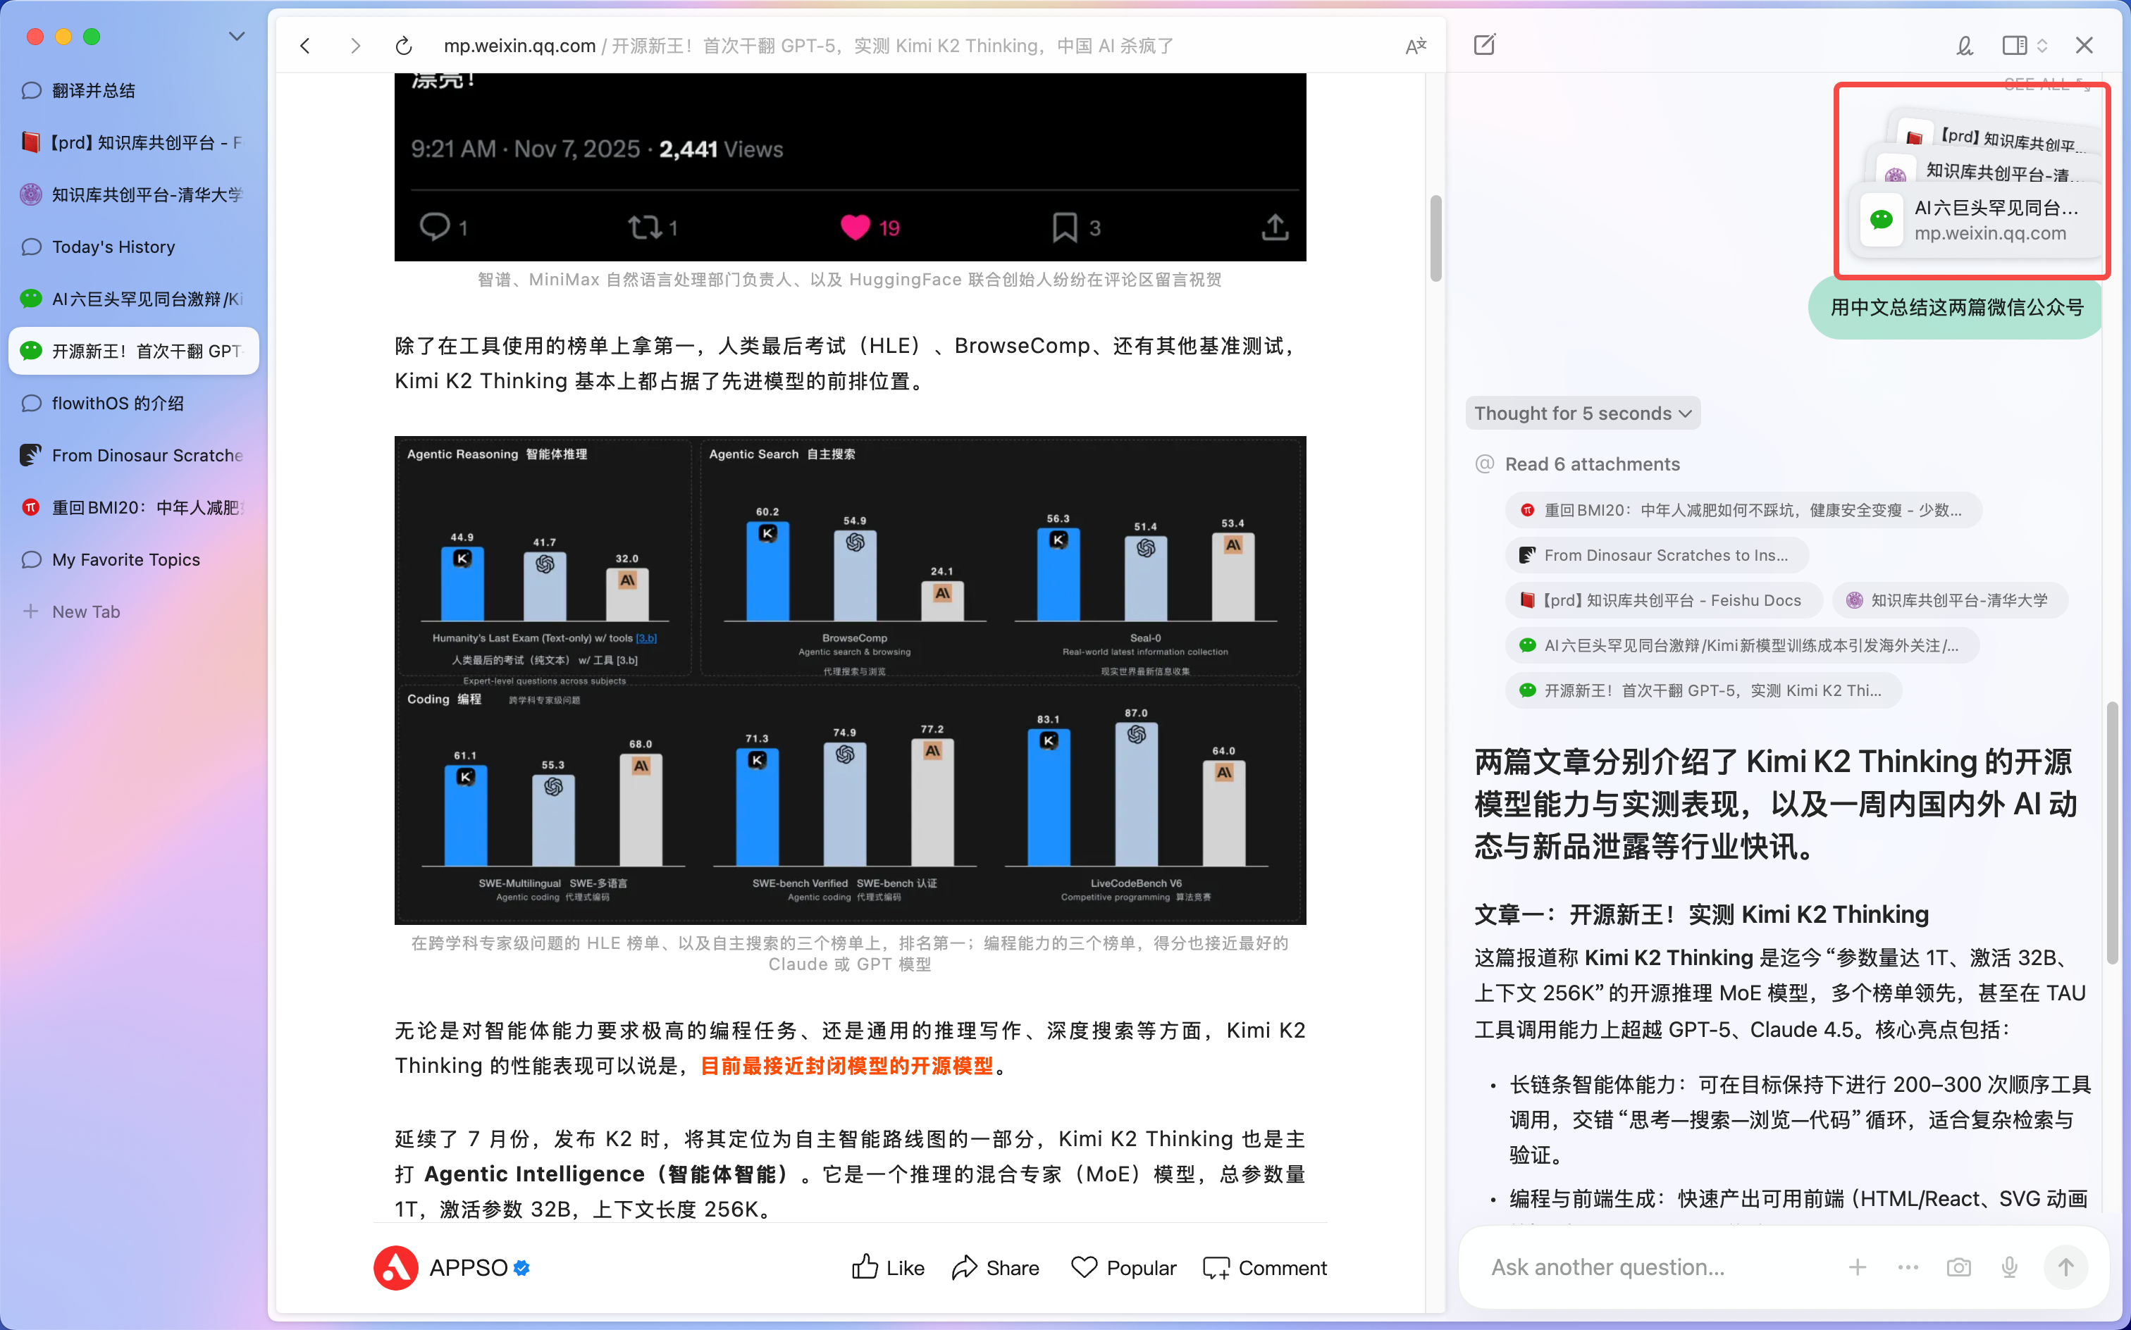Screen dimensions: 2131x1330
Task: Mark the article as Popular
Action: click(1123, 1267)
